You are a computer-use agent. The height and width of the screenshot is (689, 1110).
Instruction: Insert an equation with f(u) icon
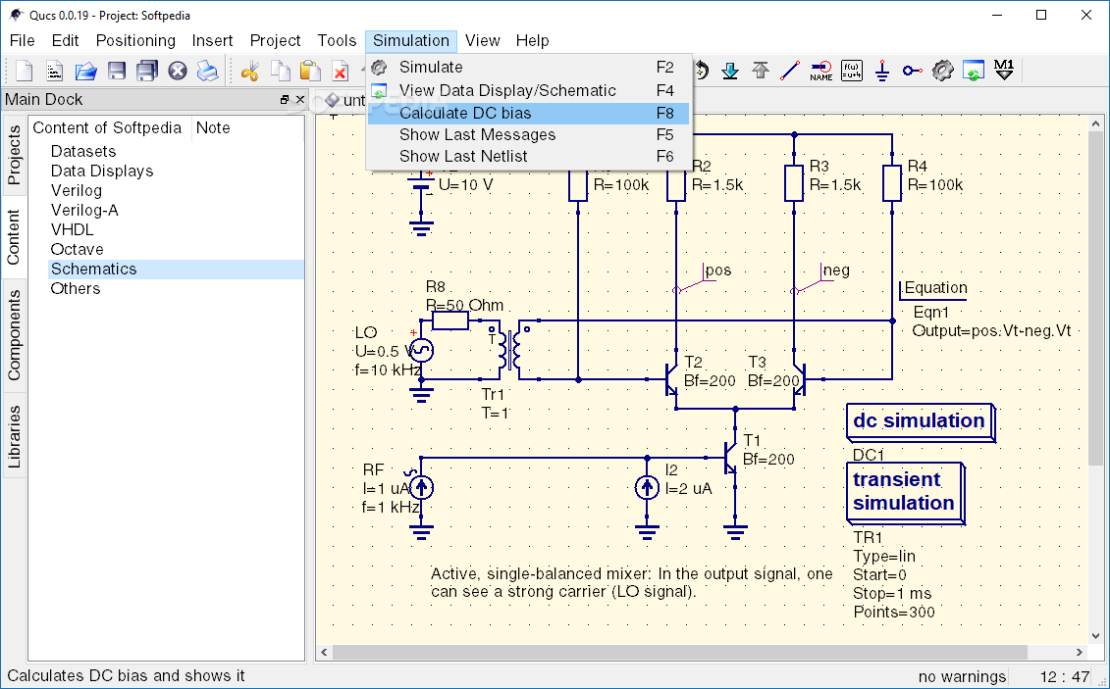point(852,71)
